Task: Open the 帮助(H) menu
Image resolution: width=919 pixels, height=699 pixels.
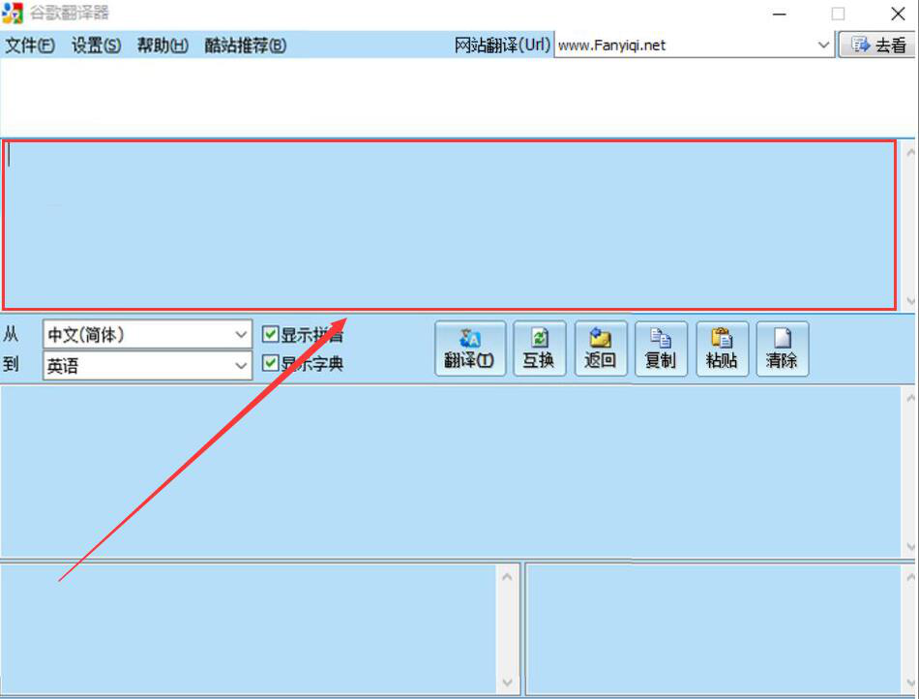Action: (163, 46)
